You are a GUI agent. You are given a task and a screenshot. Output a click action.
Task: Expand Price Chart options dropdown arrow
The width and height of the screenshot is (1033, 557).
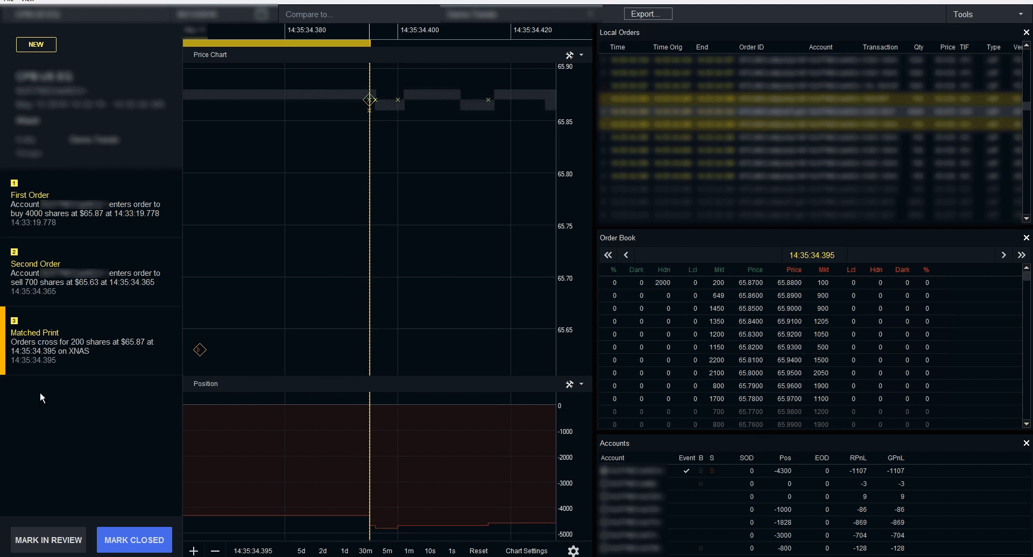[581, 55]
